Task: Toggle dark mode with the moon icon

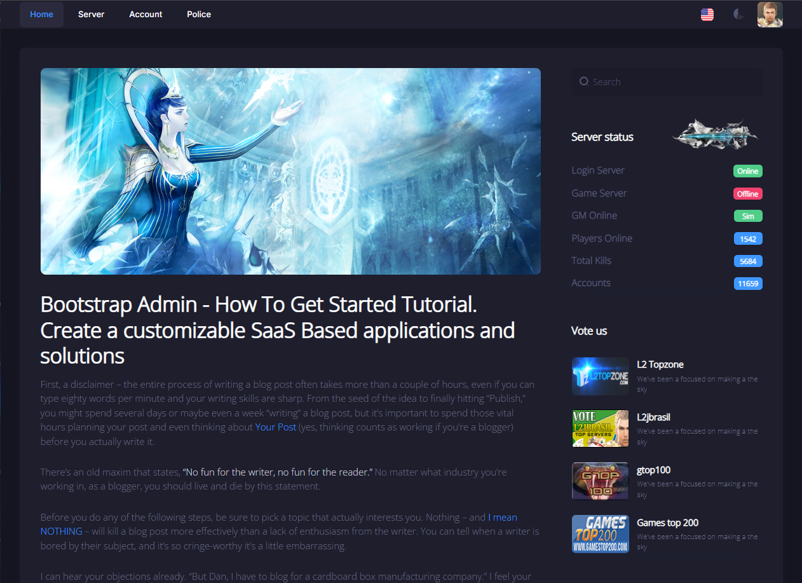Action: pyautogui.click(x=738, y=15)
